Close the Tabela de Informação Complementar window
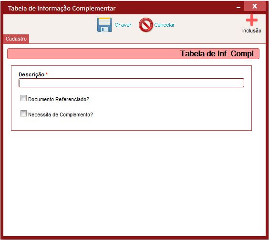The width and height of the screenshot is (269, 240). pyautogui.click(x=255, y=6)
